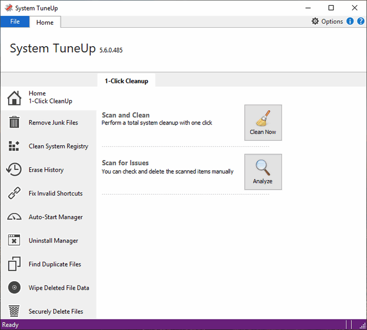The height and width of the screenshot is (330, 367).
Task: Open the blue info icon
Action: 350,22
